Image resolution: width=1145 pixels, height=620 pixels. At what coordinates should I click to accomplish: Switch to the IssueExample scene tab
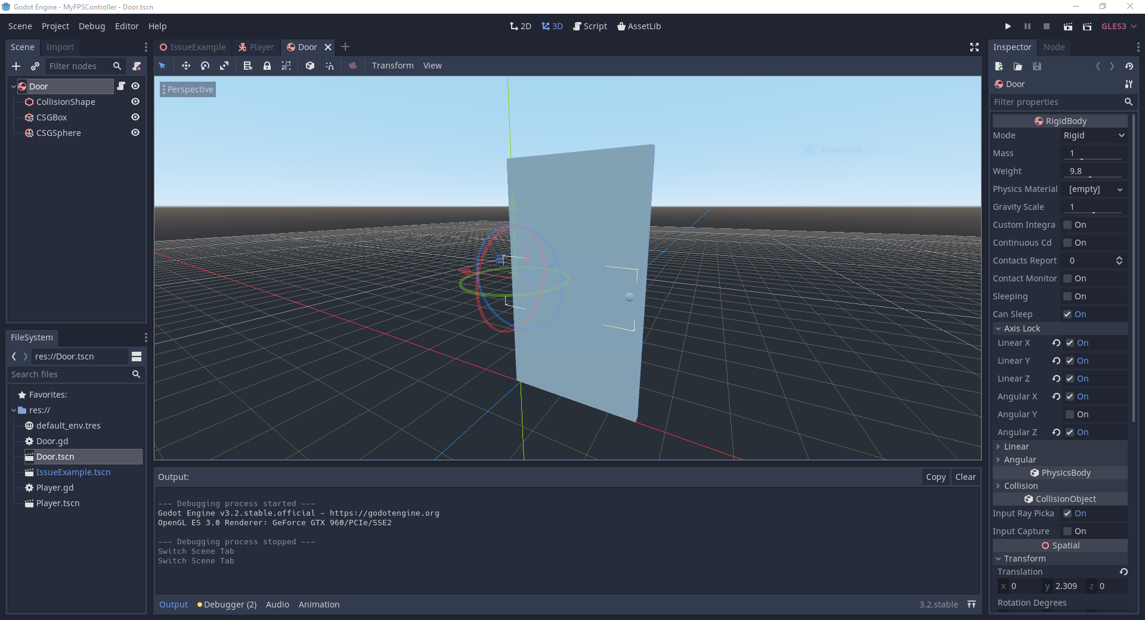[x=193, y=47]
